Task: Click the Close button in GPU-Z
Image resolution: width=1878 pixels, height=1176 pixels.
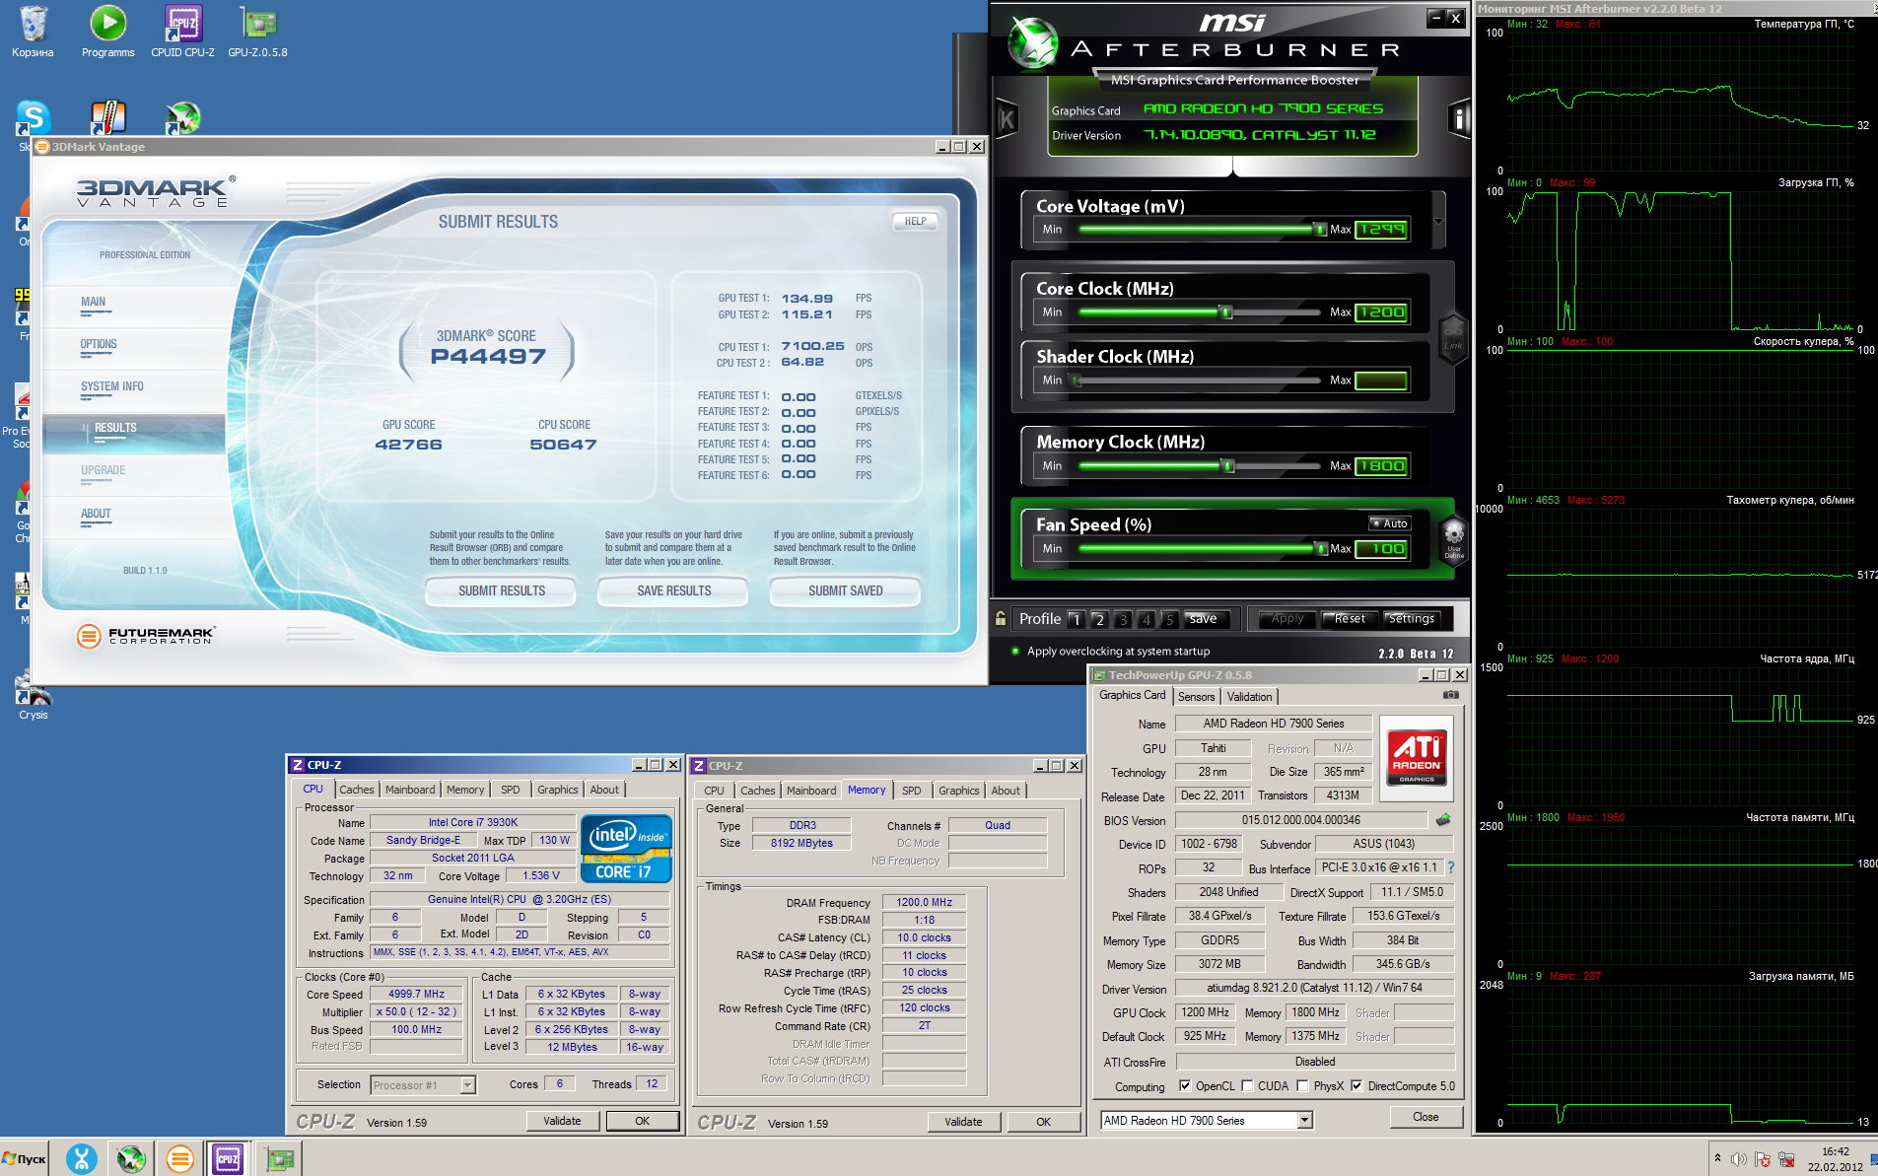Action: click(1425, 1117)
